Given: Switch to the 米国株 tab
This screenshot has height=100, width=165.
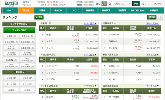Looking at the screenshot, I should tap(42, 10).
